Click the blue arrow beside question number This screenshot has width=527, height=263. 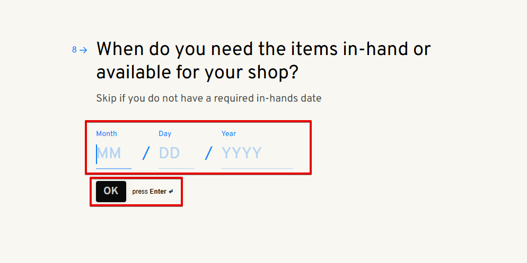pos(83,50)
